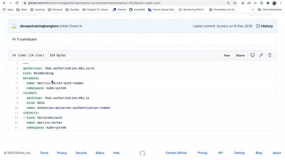Screen dimensions: 285x160
Task: Open the Chapter 16 Advan... bookmark
Action: point(96,10)
